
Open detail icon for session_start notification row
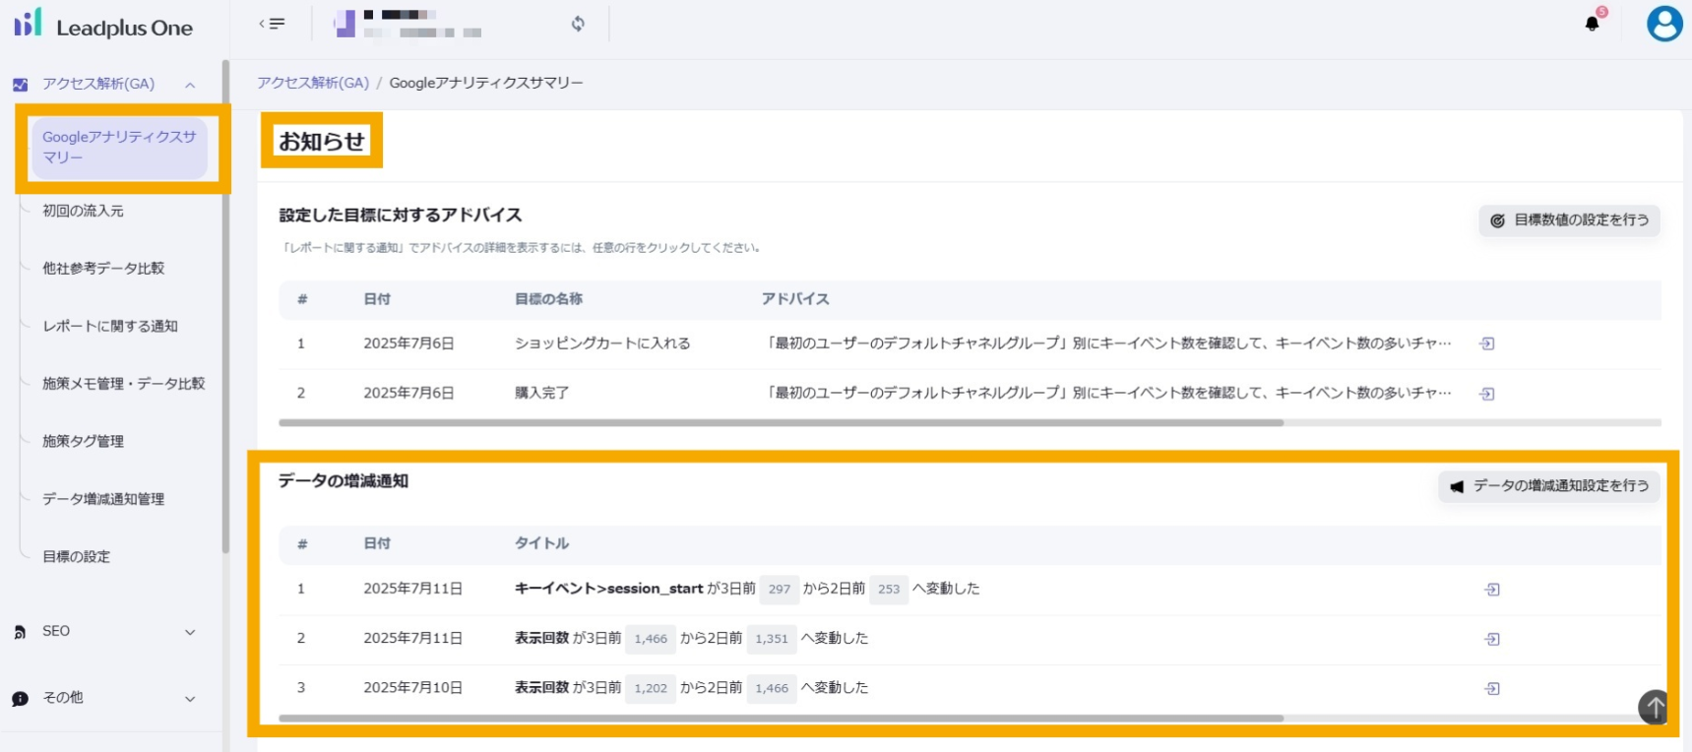tap(1492, 590)
